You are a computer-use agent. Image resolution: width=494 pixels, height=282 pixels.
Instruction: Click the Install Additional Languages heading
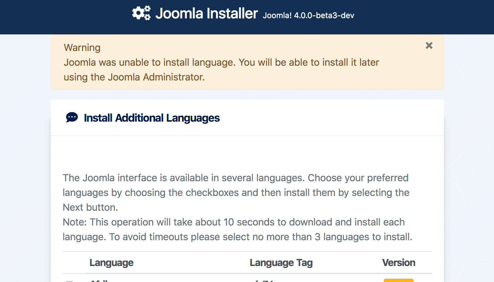[152, 118]
